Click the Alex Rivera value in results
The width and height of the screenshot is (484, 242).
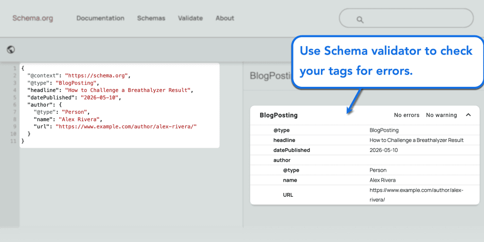point(382,180)
